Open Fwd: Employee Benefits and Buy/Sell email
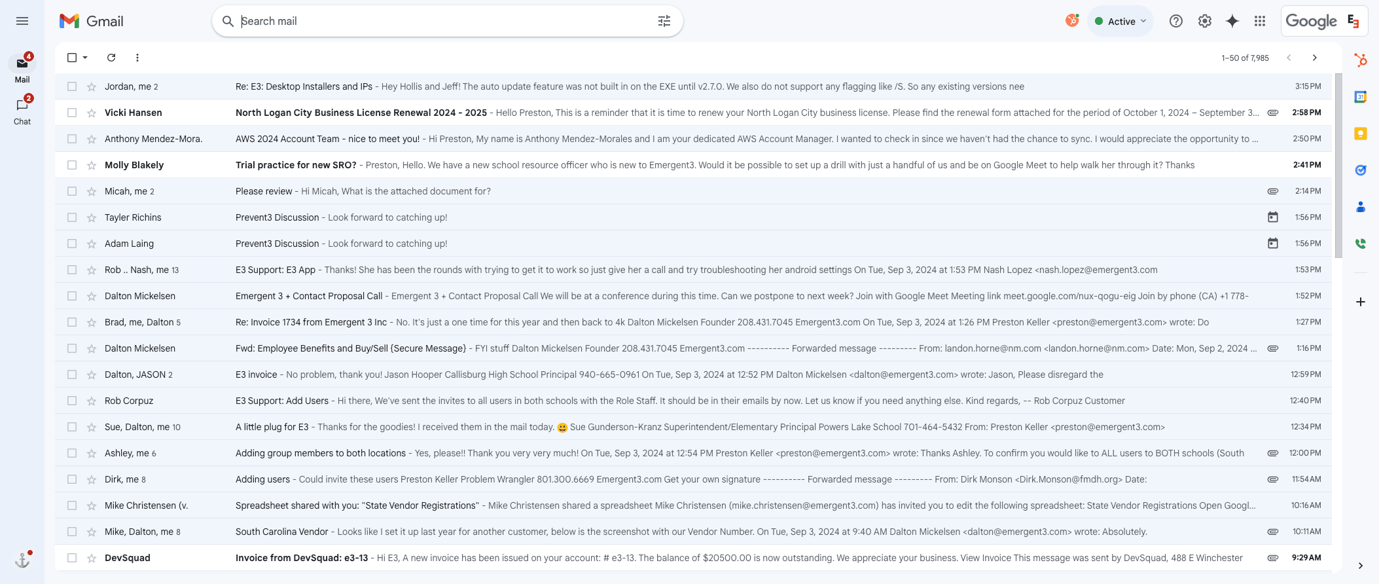Viewport: 1379px width, 584px height. 693,348
